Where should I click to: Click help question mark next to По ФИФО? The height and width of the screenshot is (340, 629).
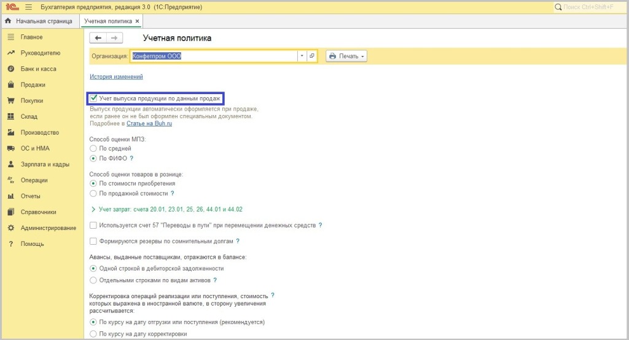coord(131,158)
